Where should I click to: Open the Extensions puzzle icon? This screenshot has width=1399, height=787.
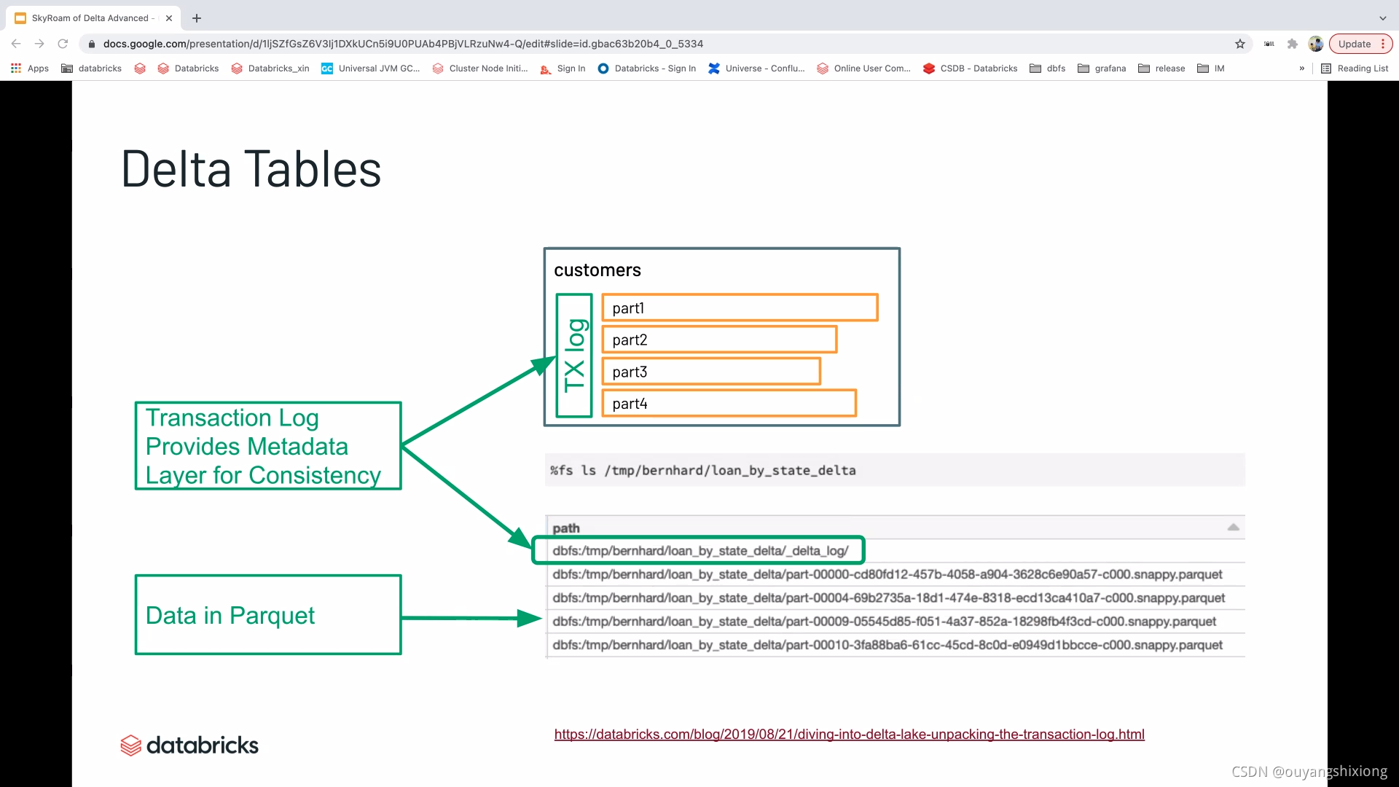[1293, 44]
